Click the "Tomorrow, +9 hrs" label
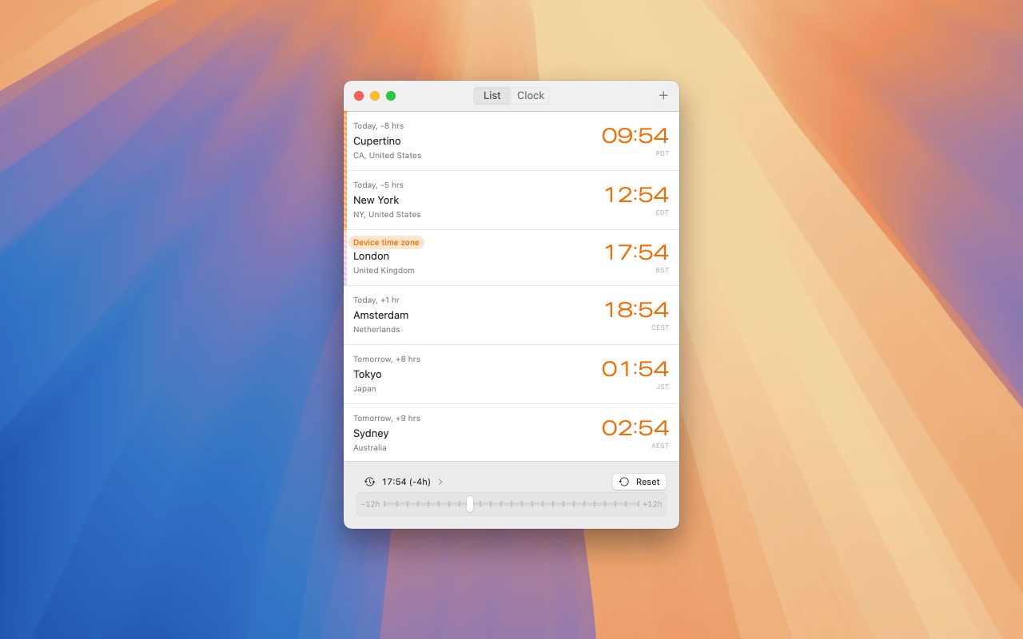Image resolution: width=1023 pixels, height=639 pixels. [x=387, y=418]
